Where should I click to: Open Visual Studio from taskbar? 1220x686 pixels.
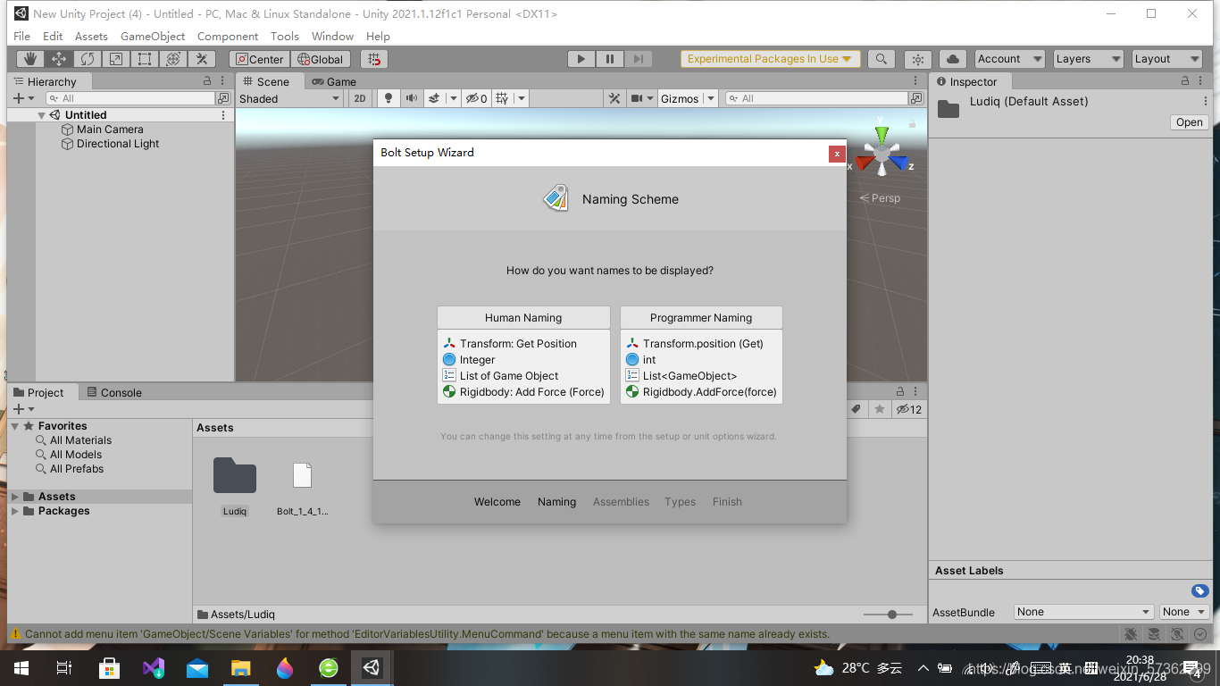(x=153, y=667)
